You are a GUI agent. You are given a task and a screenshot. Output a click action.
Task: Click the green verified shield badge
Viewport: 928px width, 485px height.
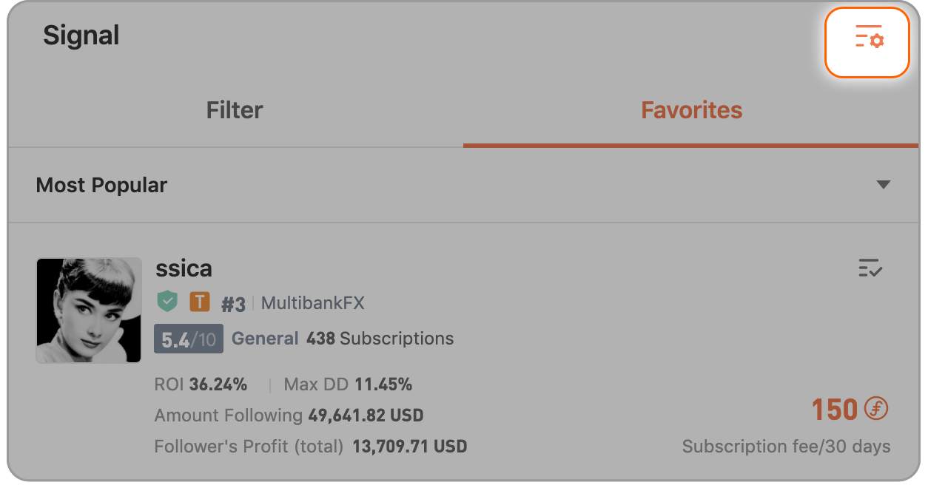tap(168, 302)
